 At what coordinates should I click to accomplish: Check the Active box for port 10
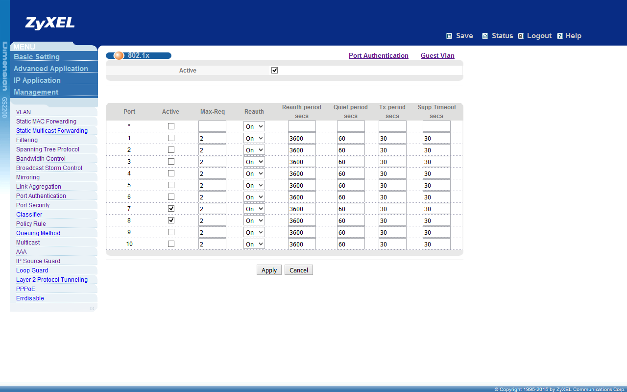pyautogui.click(x=171, y=244)
